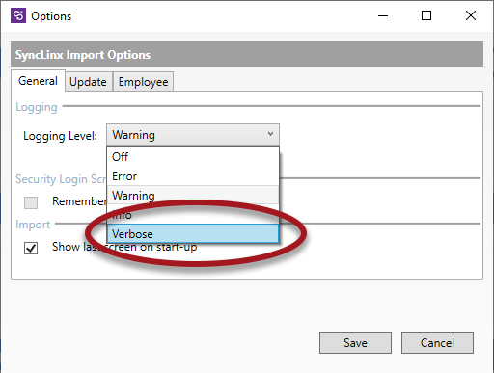Click the Logging section heading

(37, 107)
